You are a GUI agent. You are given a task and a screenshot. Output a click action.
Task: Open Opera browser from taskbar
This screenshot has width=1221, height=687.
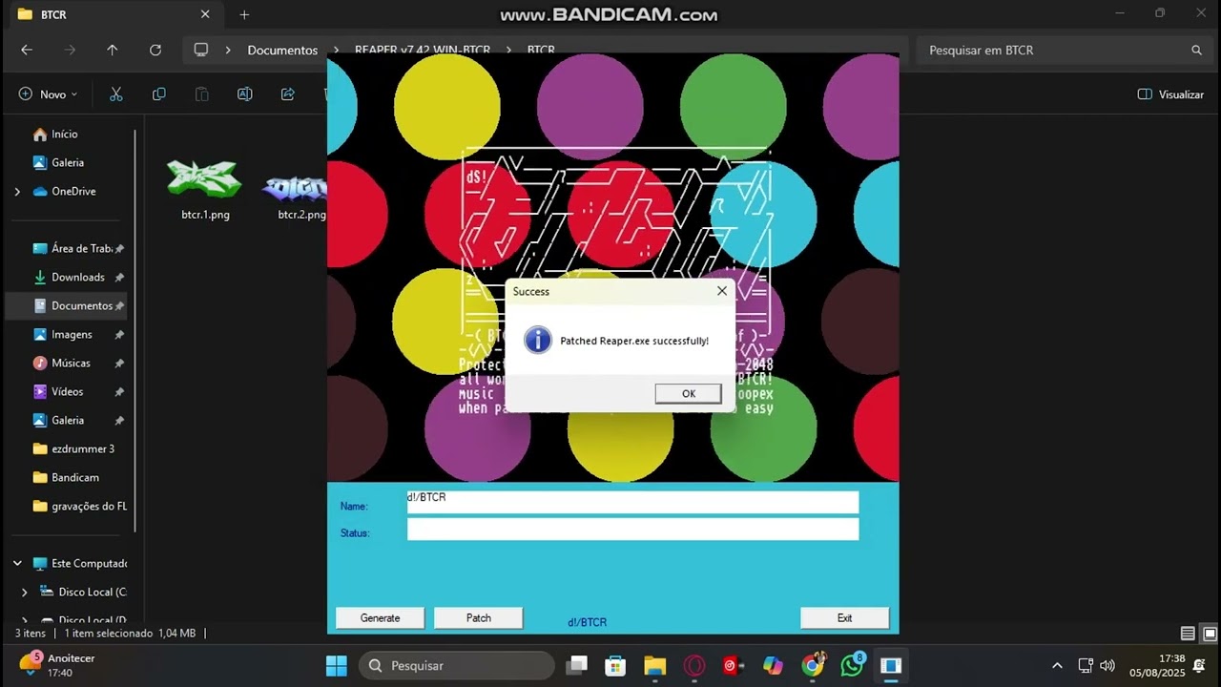(x=694, y=665)
